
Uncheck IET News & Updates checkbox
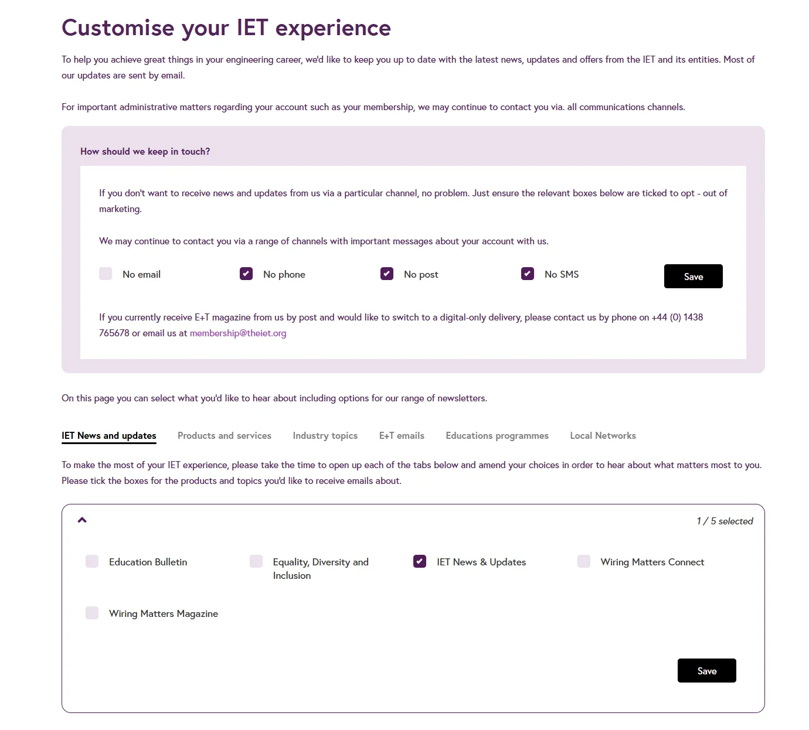pos(420,561)
